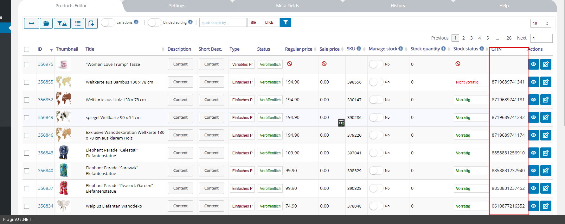
Task: Toggle the variations switch
Action: coord(108,22)
